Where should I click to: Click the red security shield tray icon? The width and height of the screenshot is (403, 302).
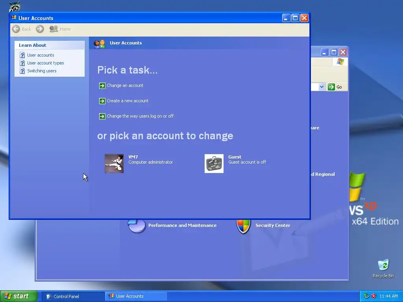click(x=374, y=296)
